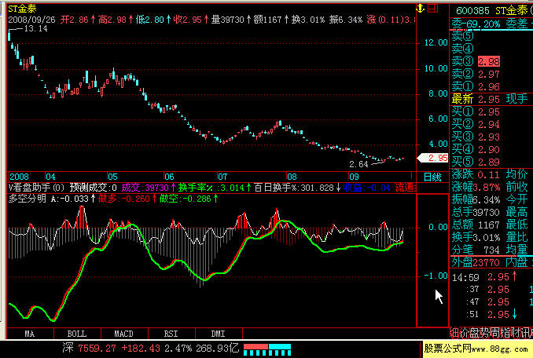Click the 做多:-0.260 value
The image size is (533, 358).
coord(123,199)
